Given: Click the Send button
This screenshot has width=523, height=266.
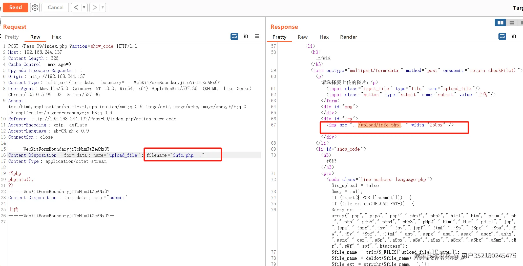Looking at the screenshot, I should click(x=15, y=8).
